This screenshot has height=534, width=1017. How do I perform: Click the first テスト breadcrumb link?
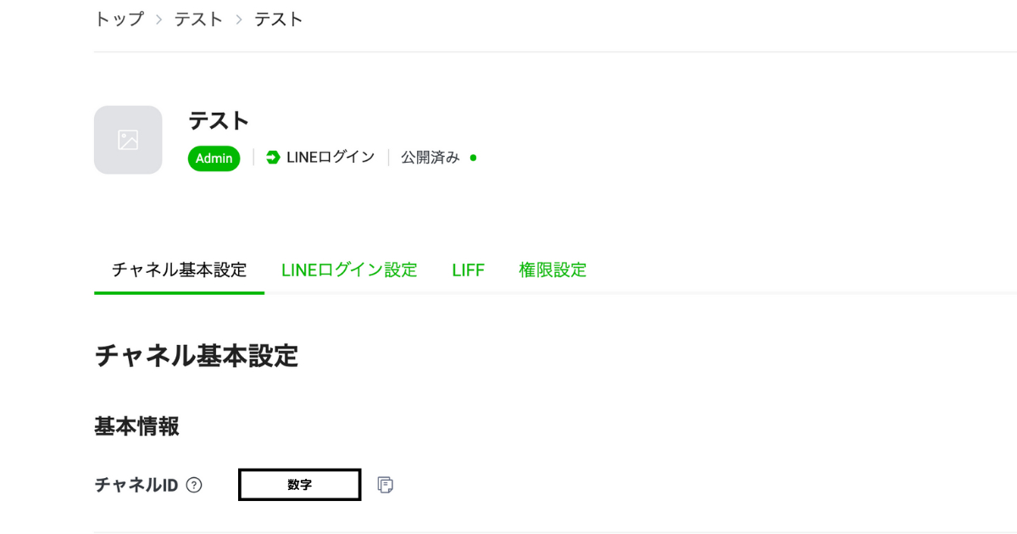click(198, 18)
